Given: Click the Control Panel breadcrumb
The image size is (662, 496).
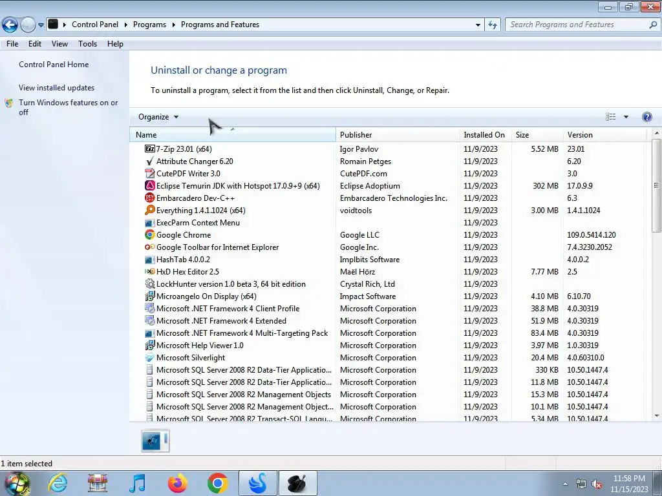Looking at the screenshot, I should (x=95, y=25).
